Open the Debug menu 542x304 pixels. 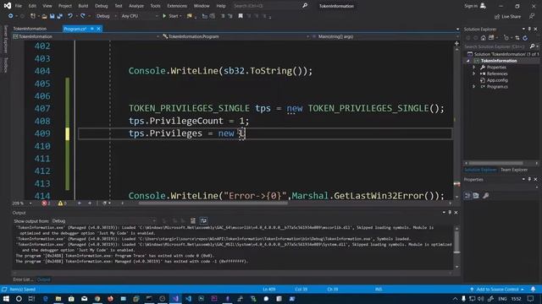(102, 6)
